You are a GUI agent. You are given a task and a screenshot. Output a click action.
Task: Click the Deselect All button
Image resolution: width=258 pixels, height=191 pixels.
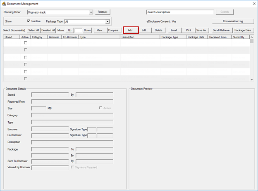[48, 30]
